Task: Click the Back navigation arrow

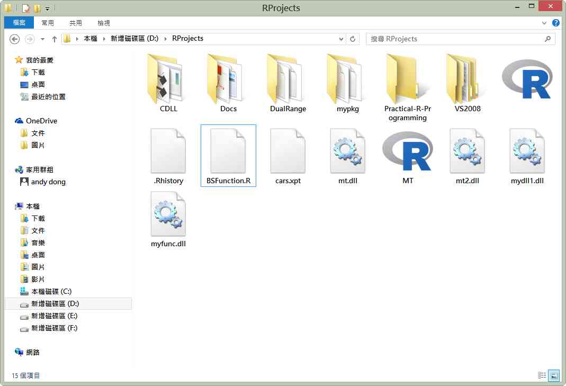Action: 15,39
